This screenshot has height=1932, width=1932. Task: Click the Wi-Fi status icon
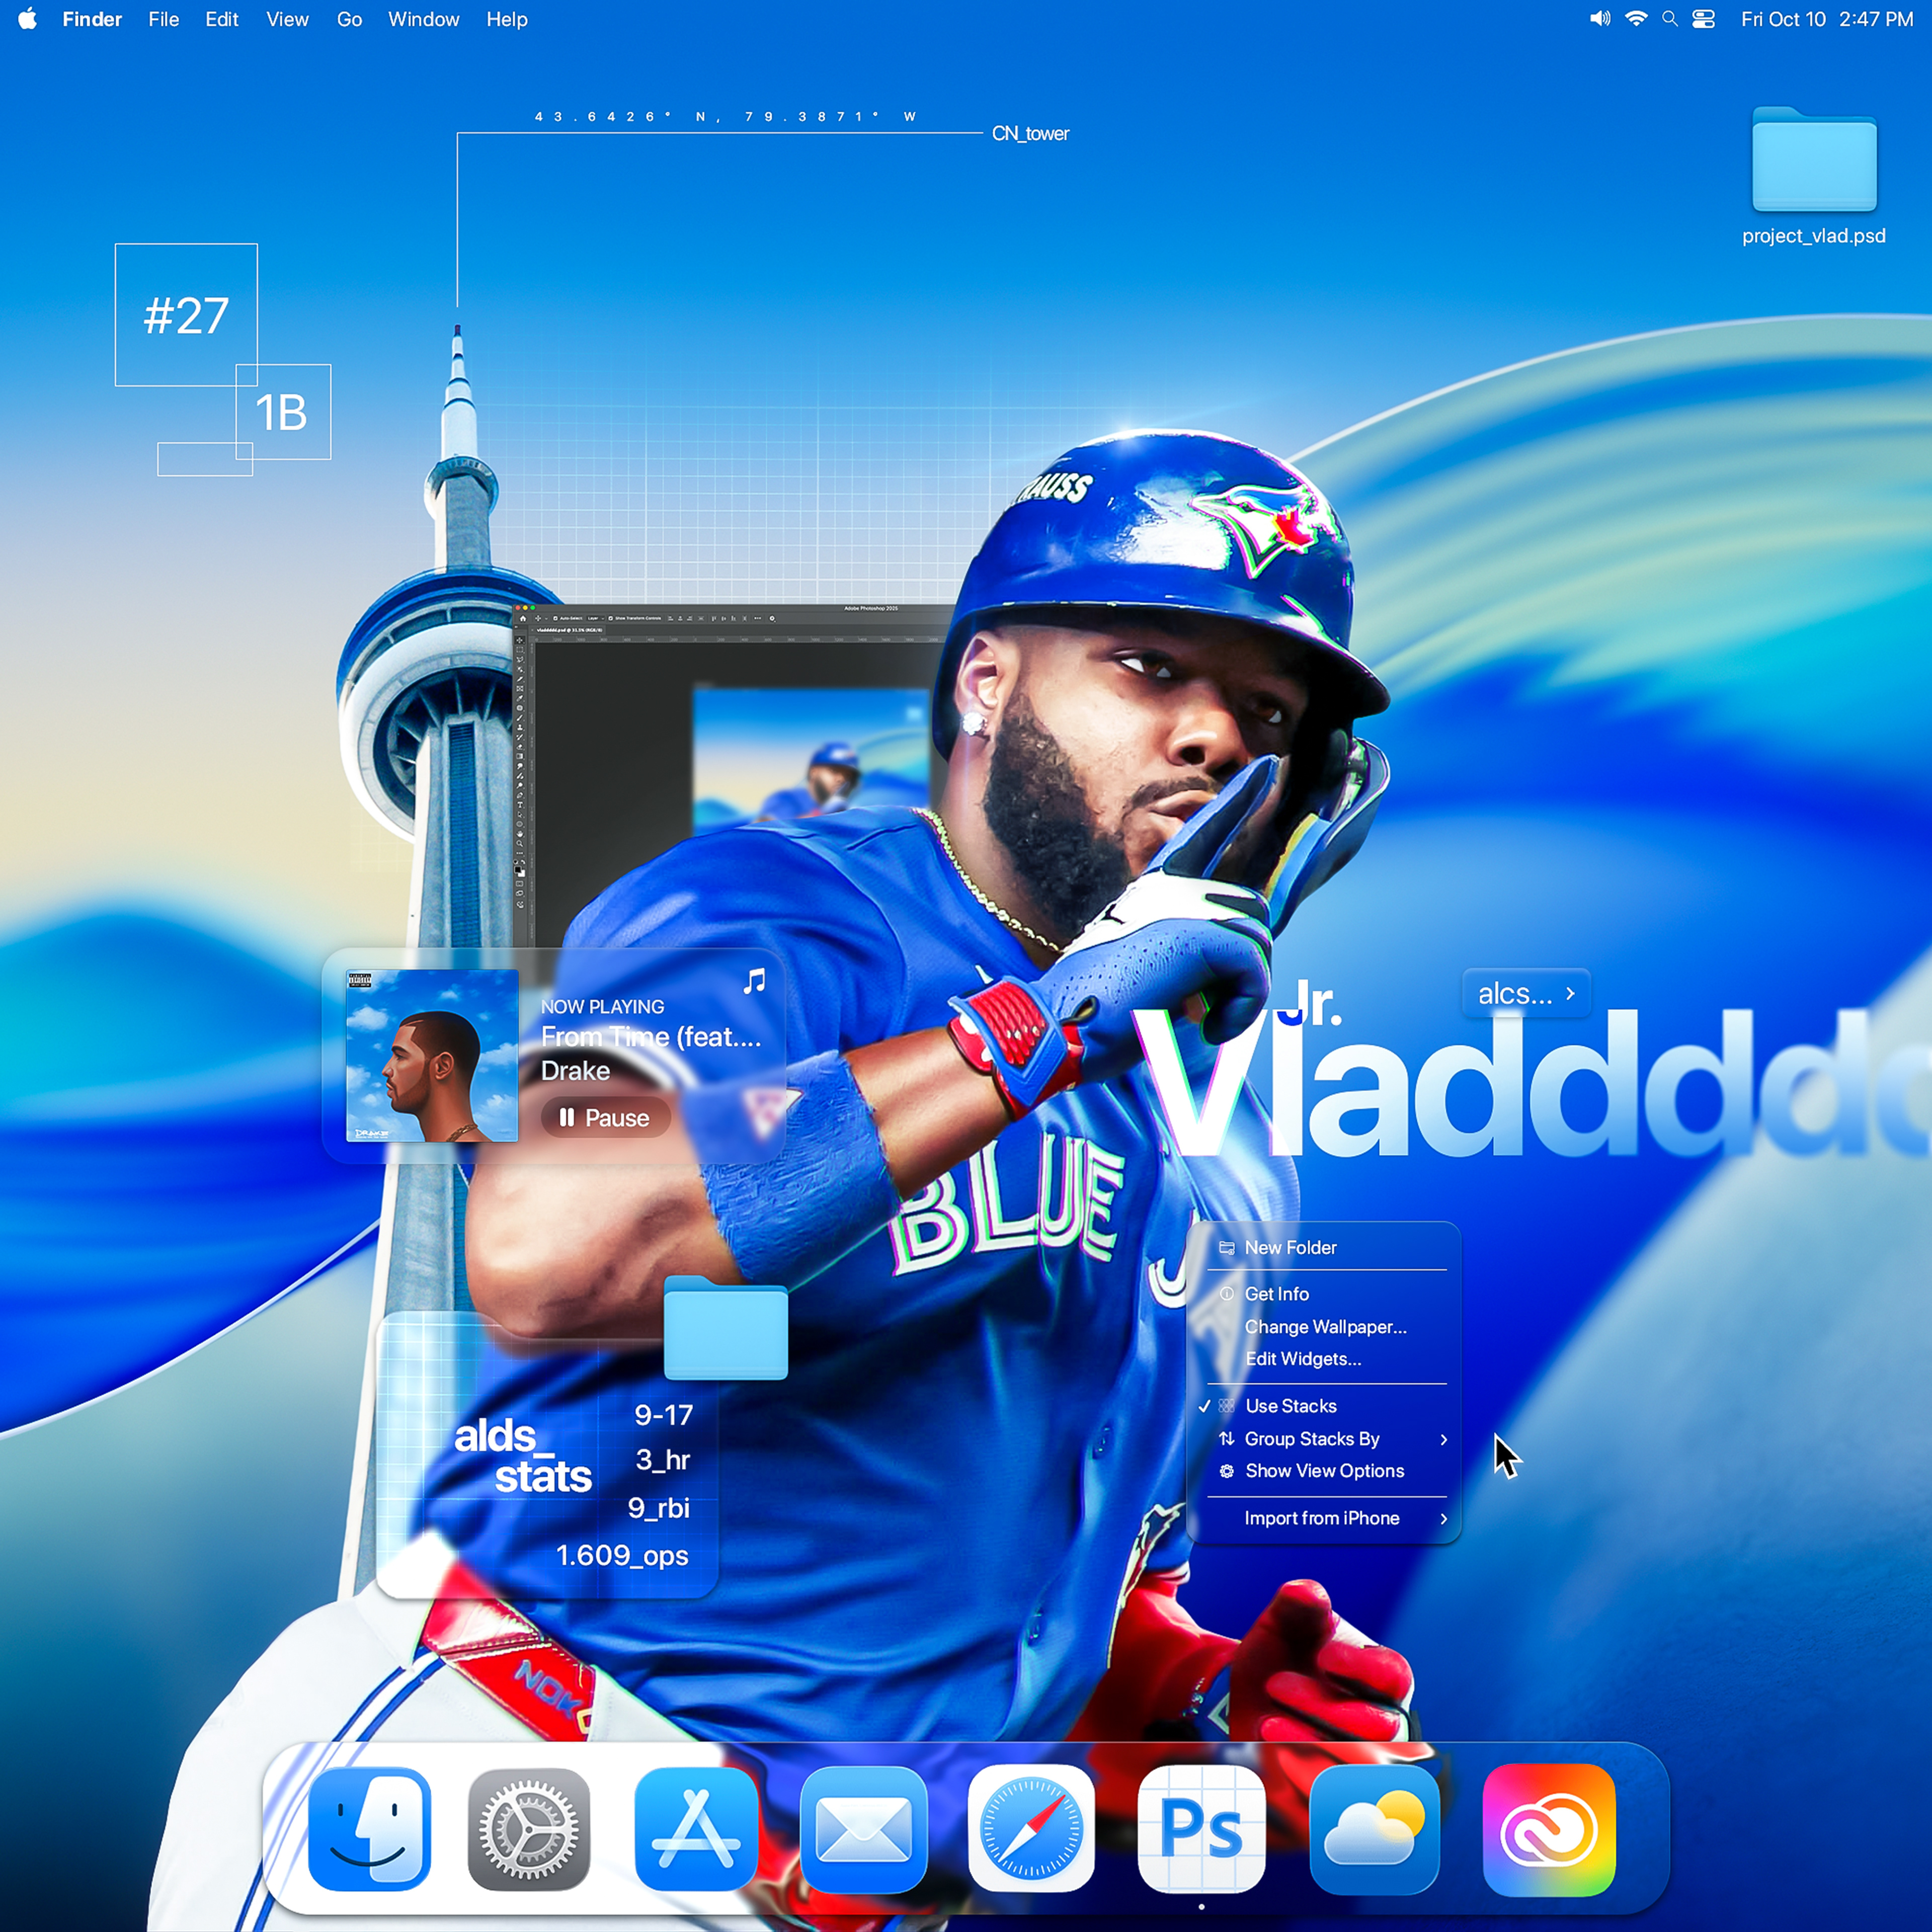[x=1636, y=19]
